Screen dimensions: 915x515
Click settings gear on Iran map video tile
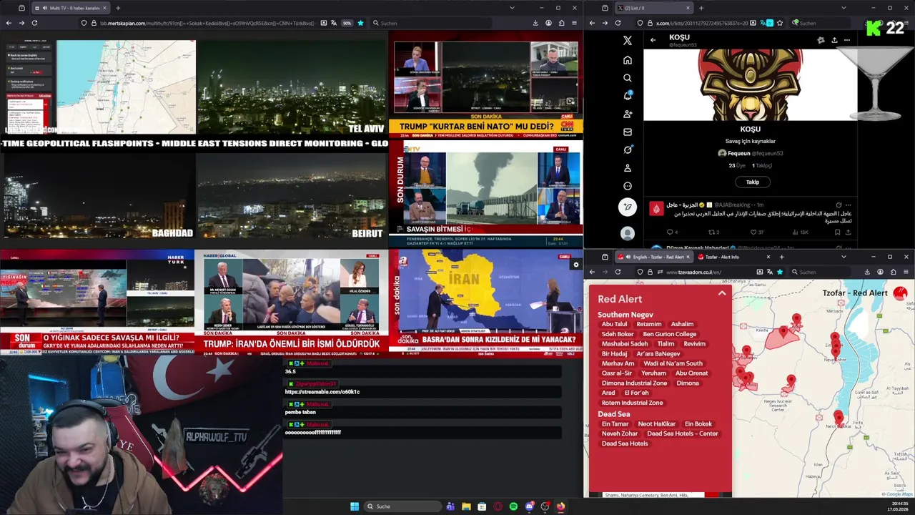click(x=576, y=265)
